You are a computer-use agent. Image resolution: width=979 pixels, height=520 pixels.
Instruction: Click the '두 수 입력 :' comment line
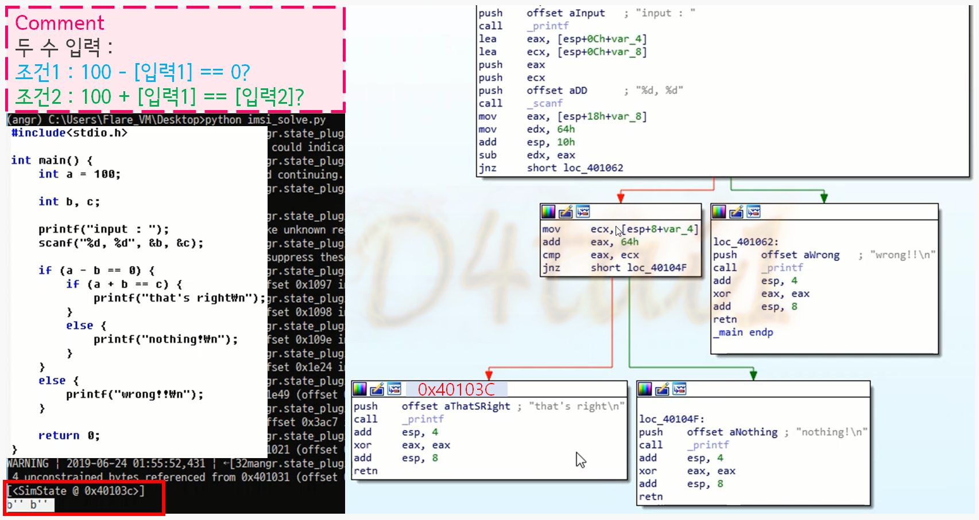(64, 47)
